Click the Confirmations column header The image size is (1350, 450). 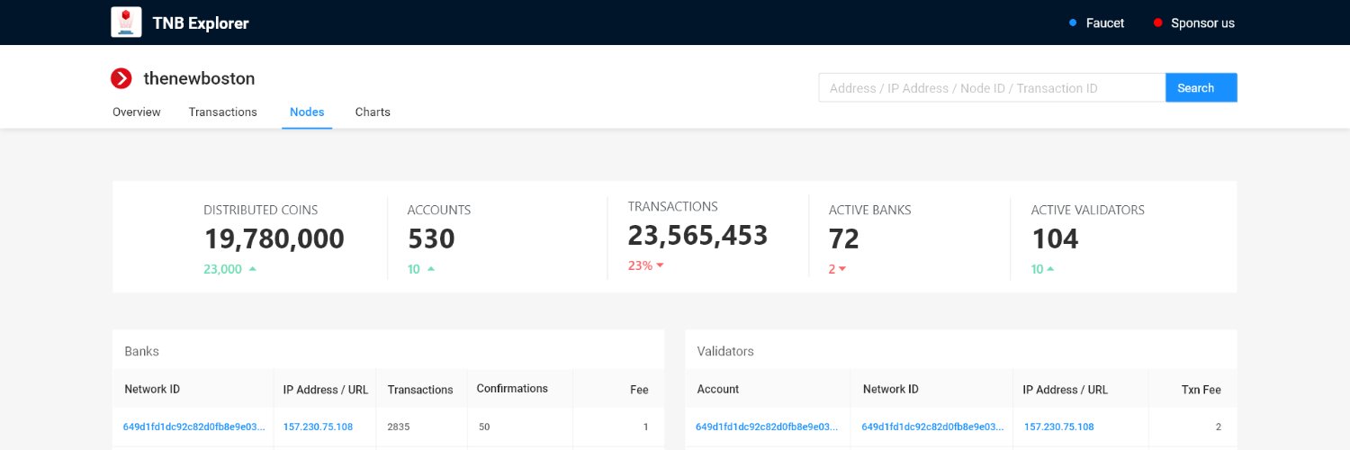pos(512,389)
